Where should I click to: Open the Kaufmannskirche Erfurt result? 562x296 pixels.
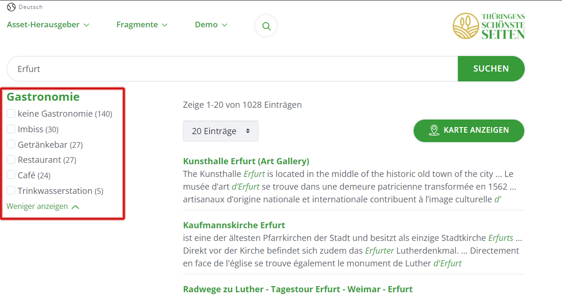point(234,225)
